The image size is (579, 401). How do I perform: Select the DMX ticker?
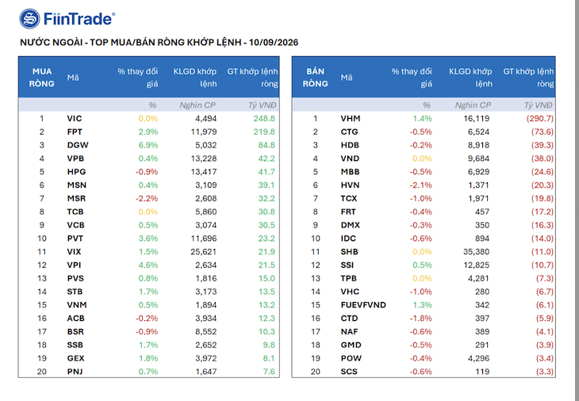[x=350, y=225]
